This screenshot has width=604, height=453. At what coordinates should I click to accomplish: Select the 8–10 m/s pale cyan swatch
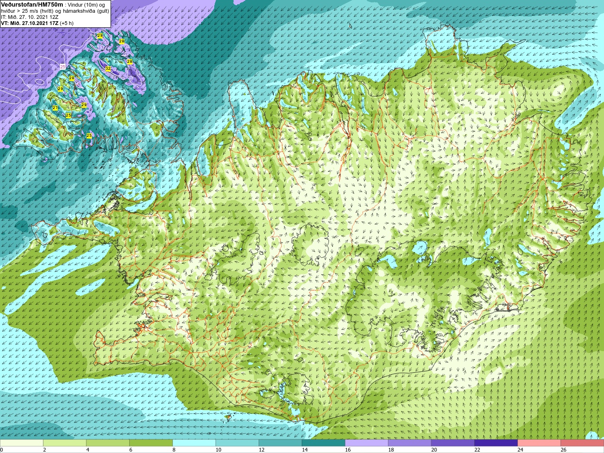pos(194,443)
